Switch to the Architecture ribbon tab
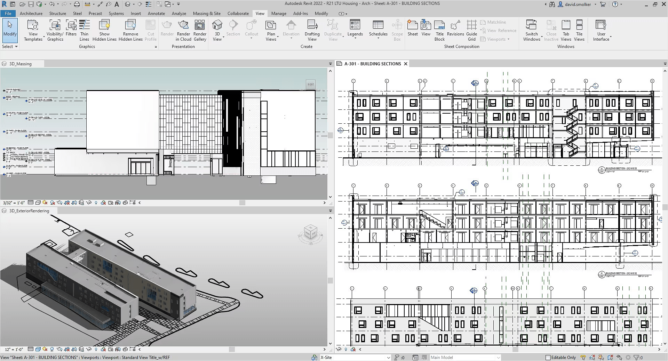The height and width of the screenshot is (361, 668). coord(31,13)
